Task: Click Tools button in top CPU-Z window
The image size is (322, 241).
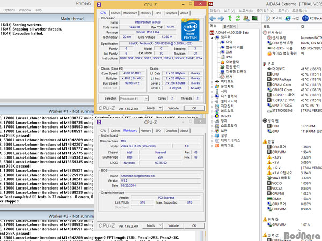Action: [150, 108]
